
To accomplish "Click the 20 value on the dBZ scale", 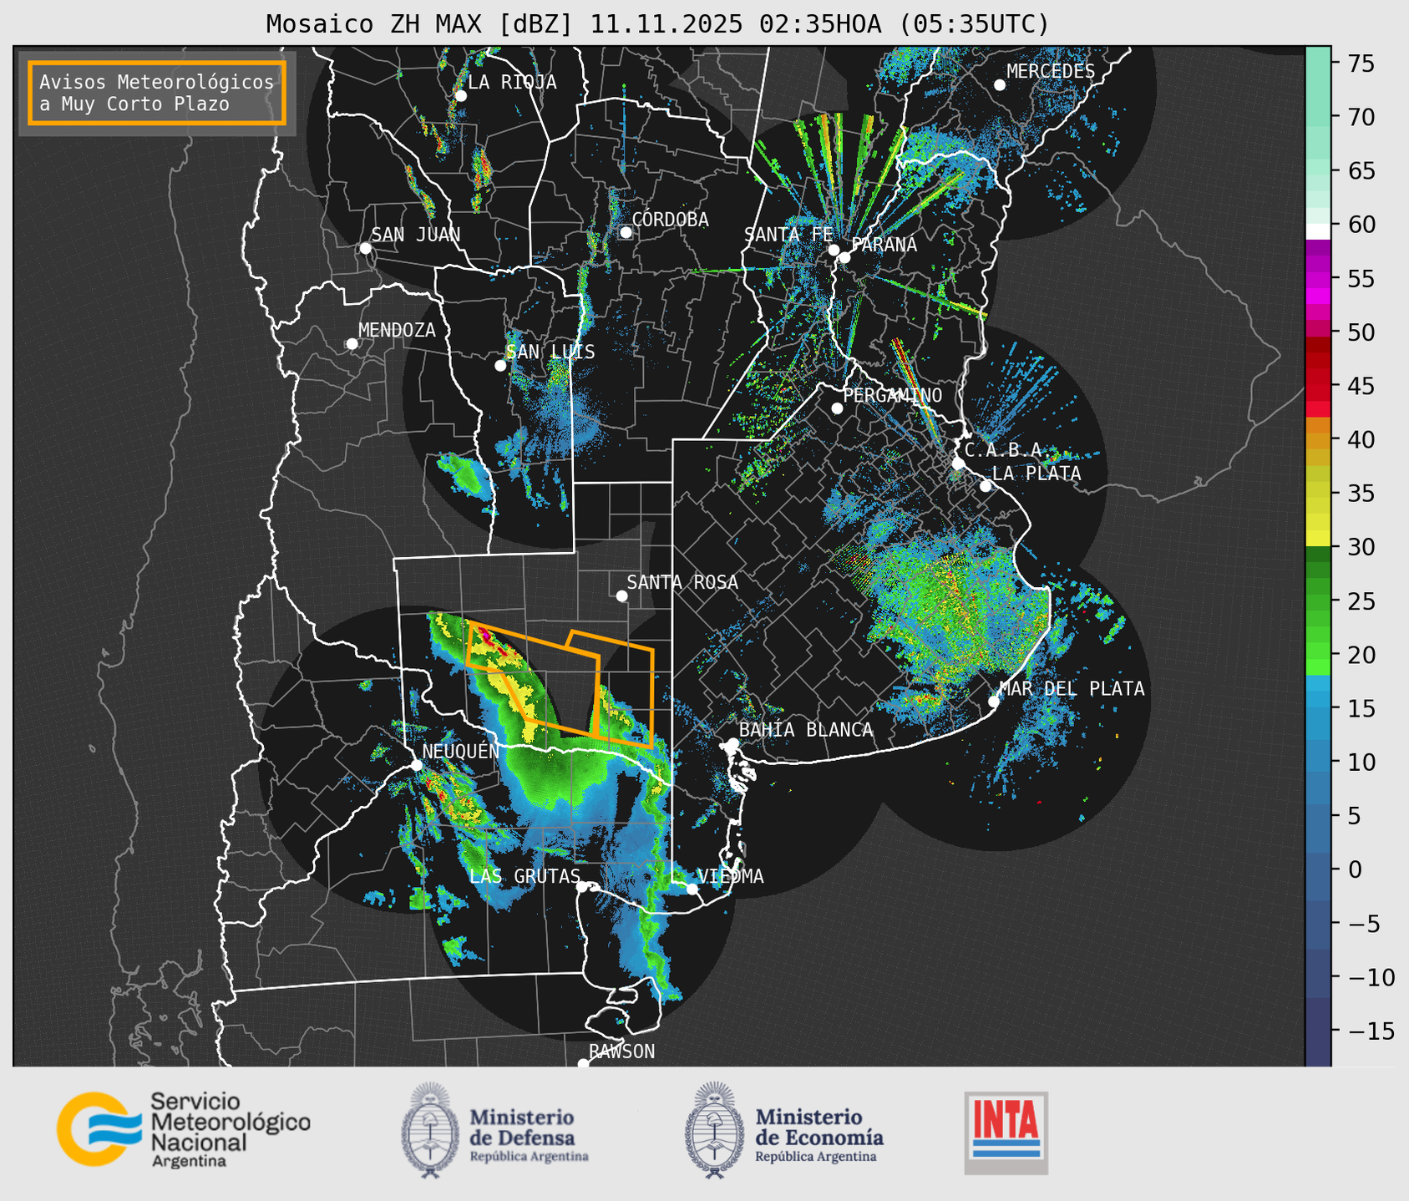I will click(x=1360, y=655).
